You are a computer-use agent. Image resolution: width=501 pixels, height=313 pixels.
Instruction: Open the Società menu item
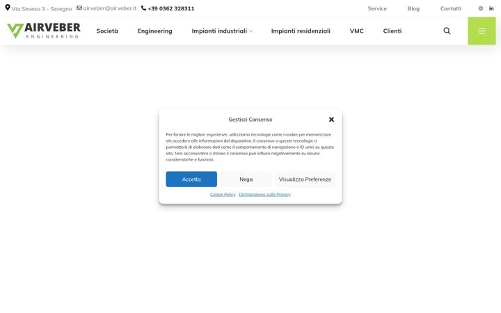(107, 31)
